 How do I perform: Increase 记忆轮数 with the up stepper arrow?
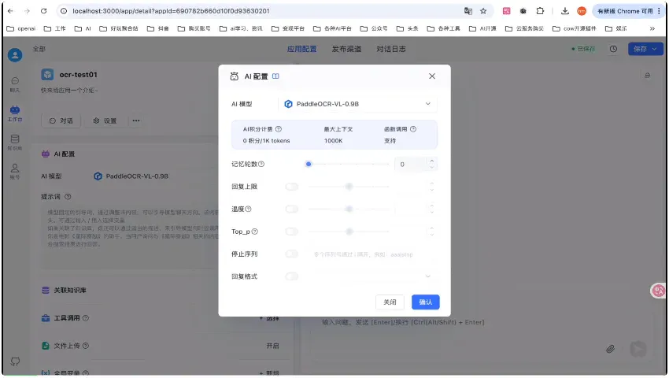coord(432,161)
